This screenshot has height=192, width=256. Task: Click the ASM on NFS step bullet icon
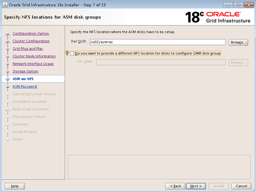click(x=8, y=79)
